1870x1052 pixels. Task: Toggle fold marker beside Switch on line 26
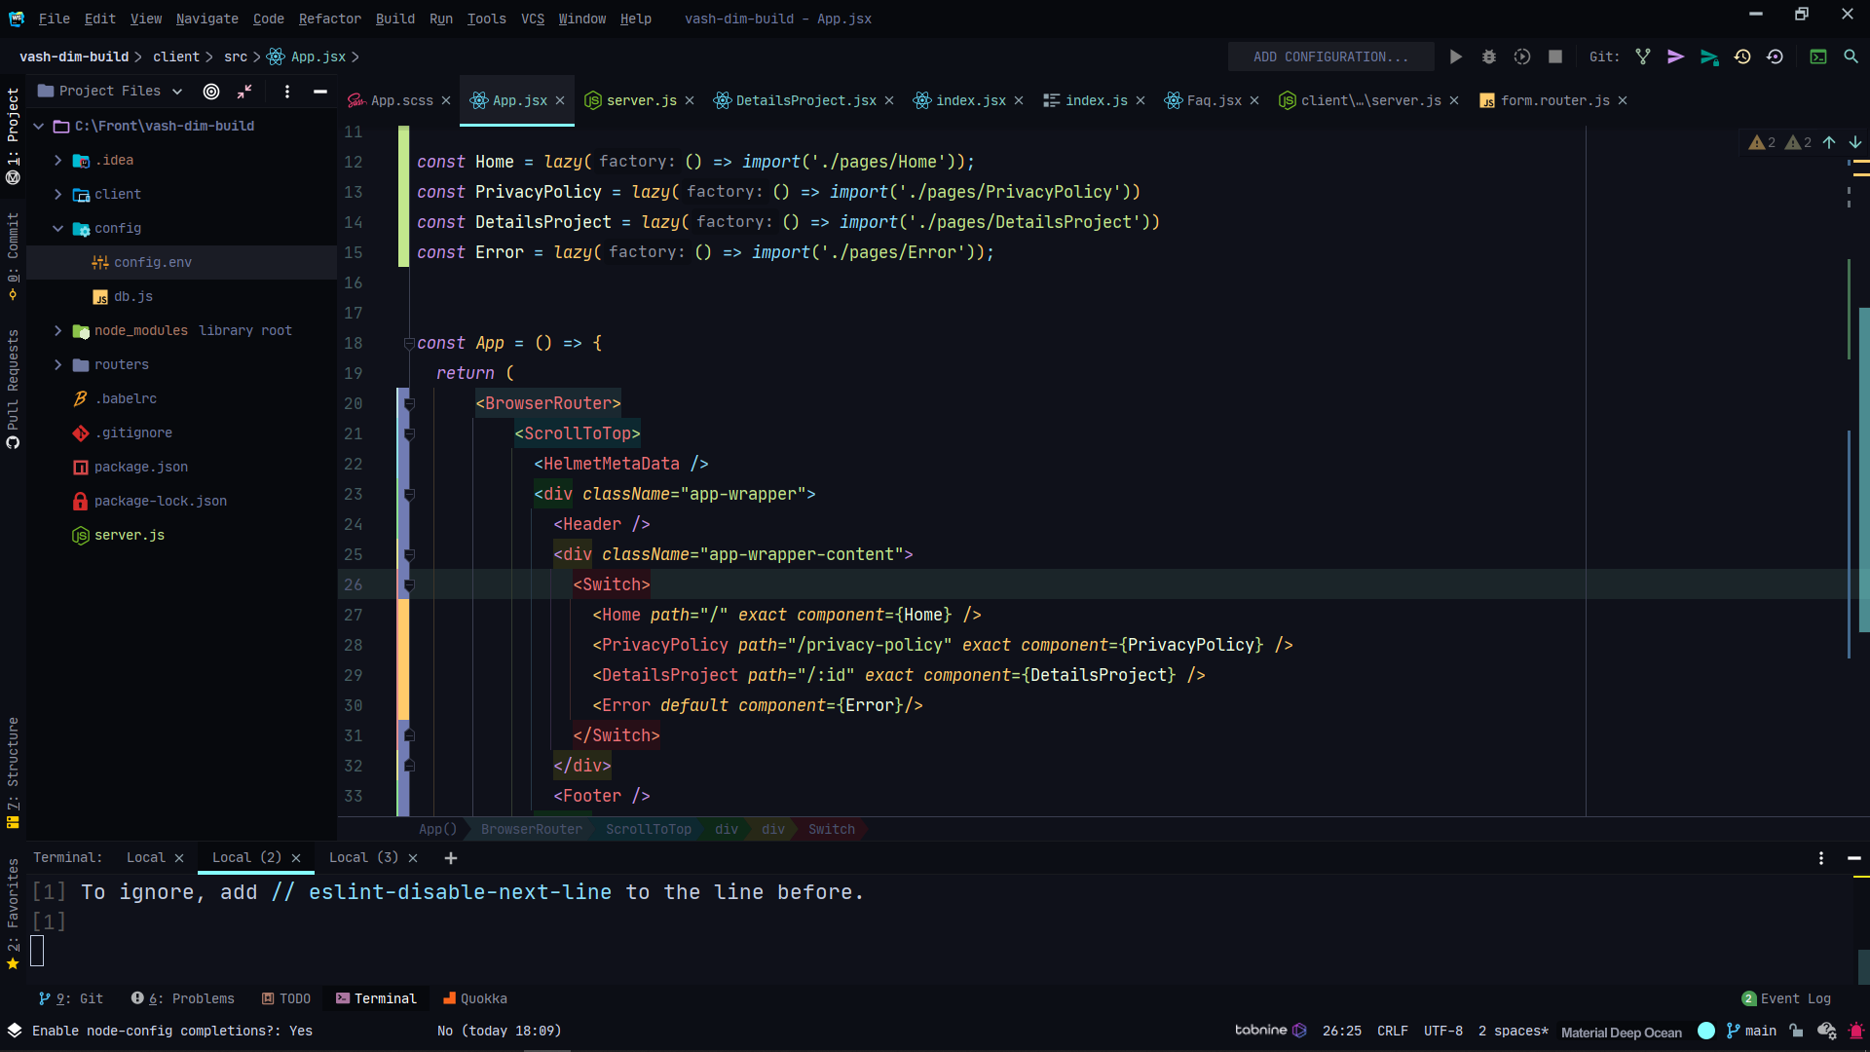tap(409, 585)
